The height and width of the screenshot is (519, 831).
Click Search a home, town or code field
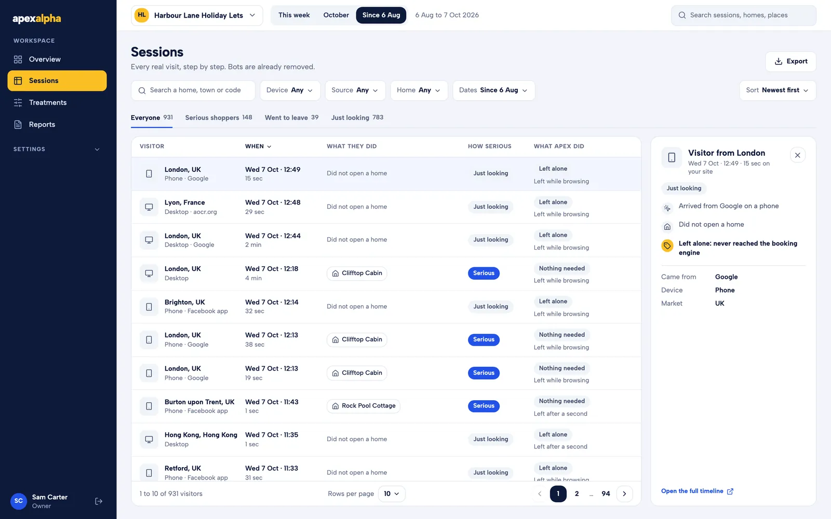193,90
